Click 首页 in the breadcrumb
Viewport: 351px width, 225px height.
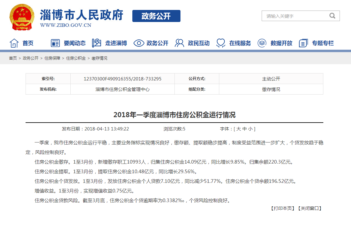pos(13,58)
